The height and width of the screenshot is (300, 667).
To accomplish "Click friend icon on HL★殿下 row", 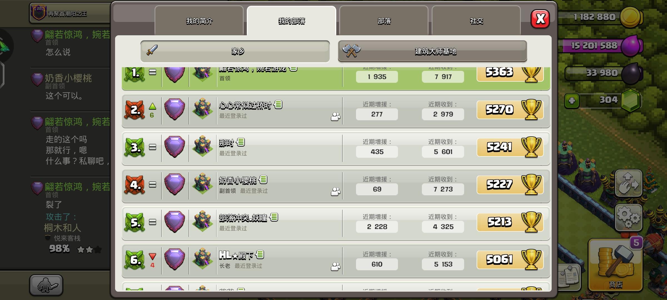I will (335, 267).
